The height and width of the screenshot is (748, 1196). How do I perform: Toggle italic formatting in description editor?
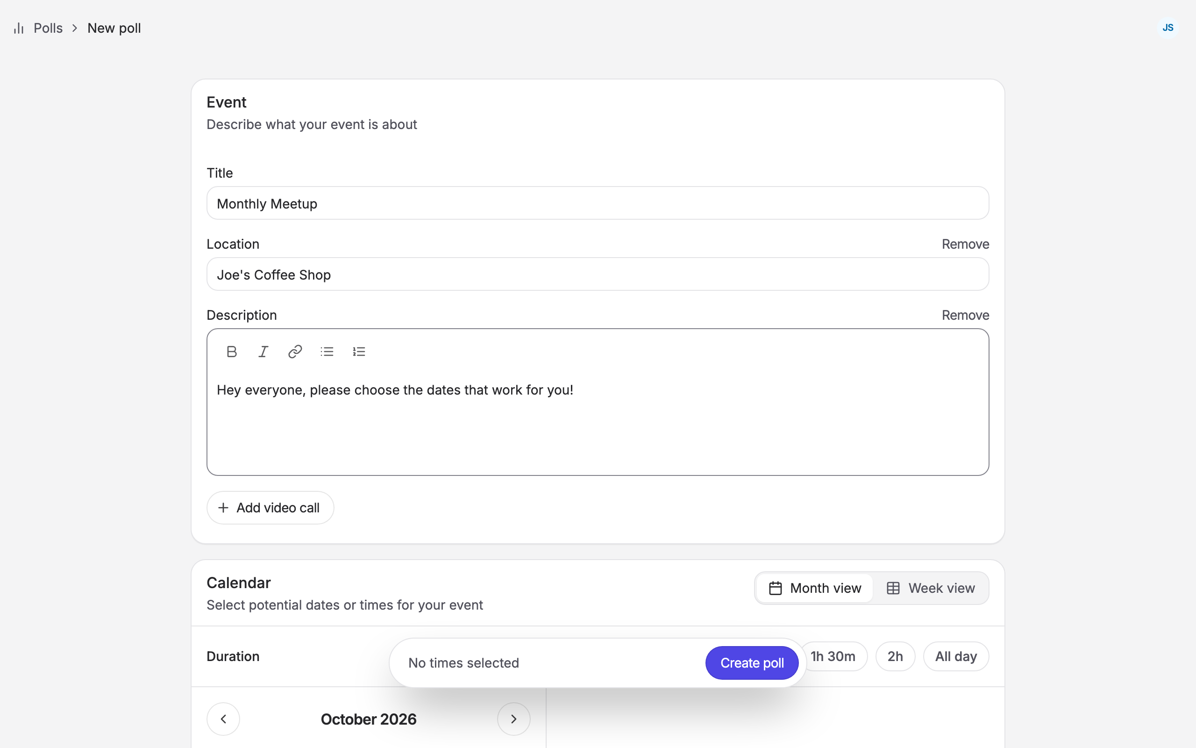pos(263,352)
